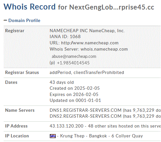Collapse the Domain Profile section

pos(22,20)
